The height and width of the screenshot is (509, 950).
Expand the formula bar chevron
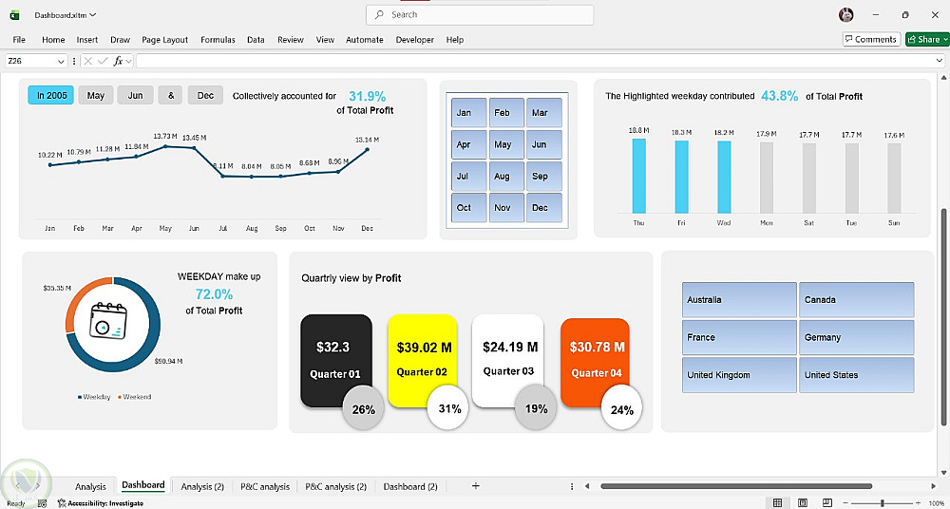tap(940, 61)
